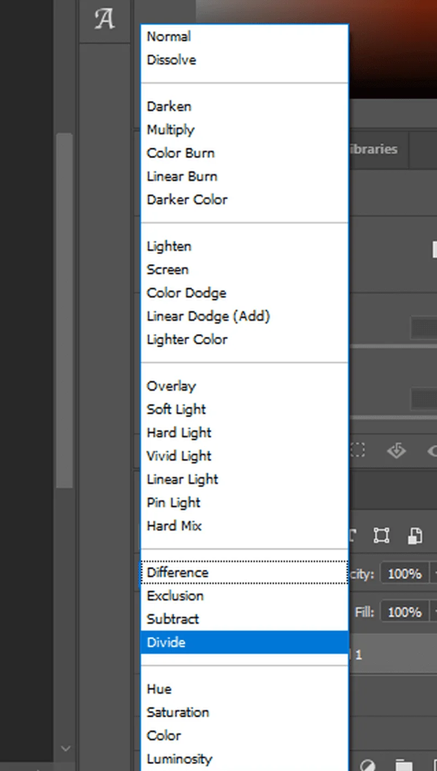This screenshot has width=437, height=771.
Task: Choose Screen blend mode
Action: pyautogui.click(x=244, y=270)
